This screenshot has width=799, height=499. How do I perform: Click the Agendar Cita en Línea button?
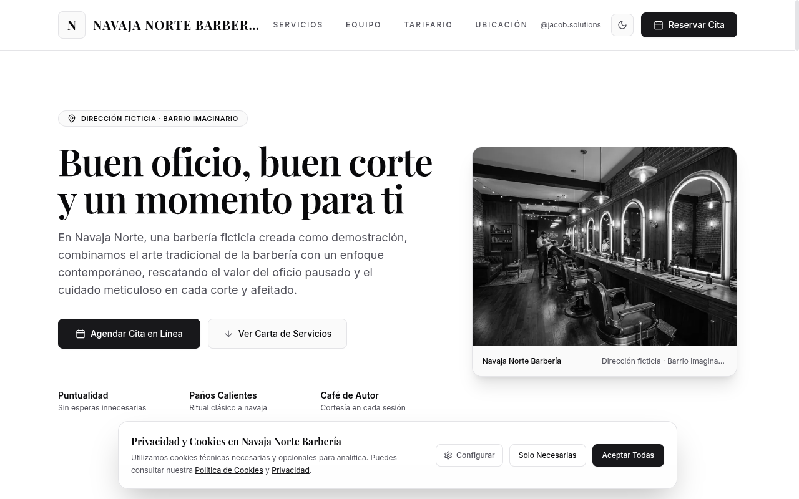129,334
